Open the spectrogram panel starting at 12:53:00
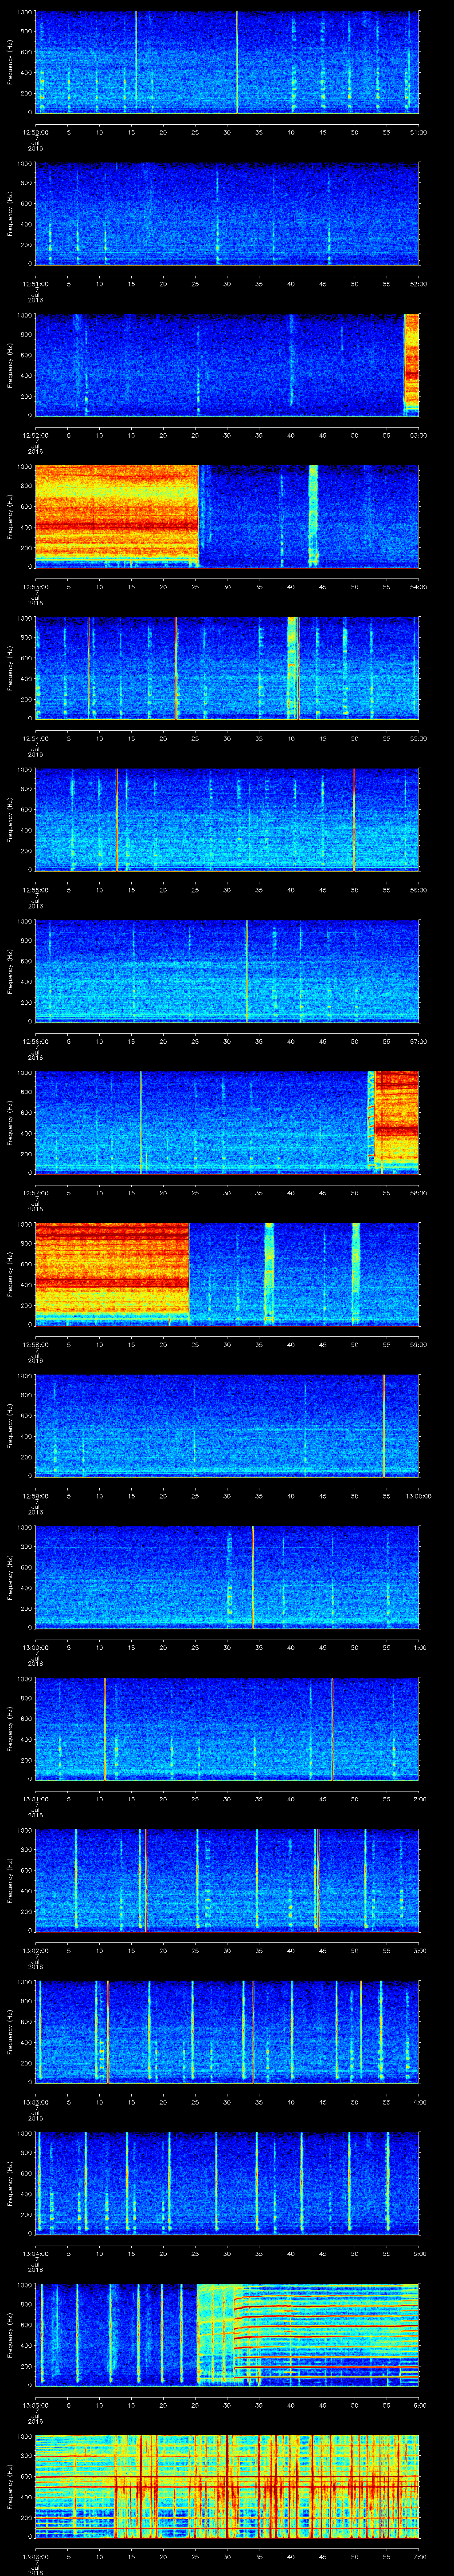The width and height of the screenshot is (454, 2576). pos(227,516)
